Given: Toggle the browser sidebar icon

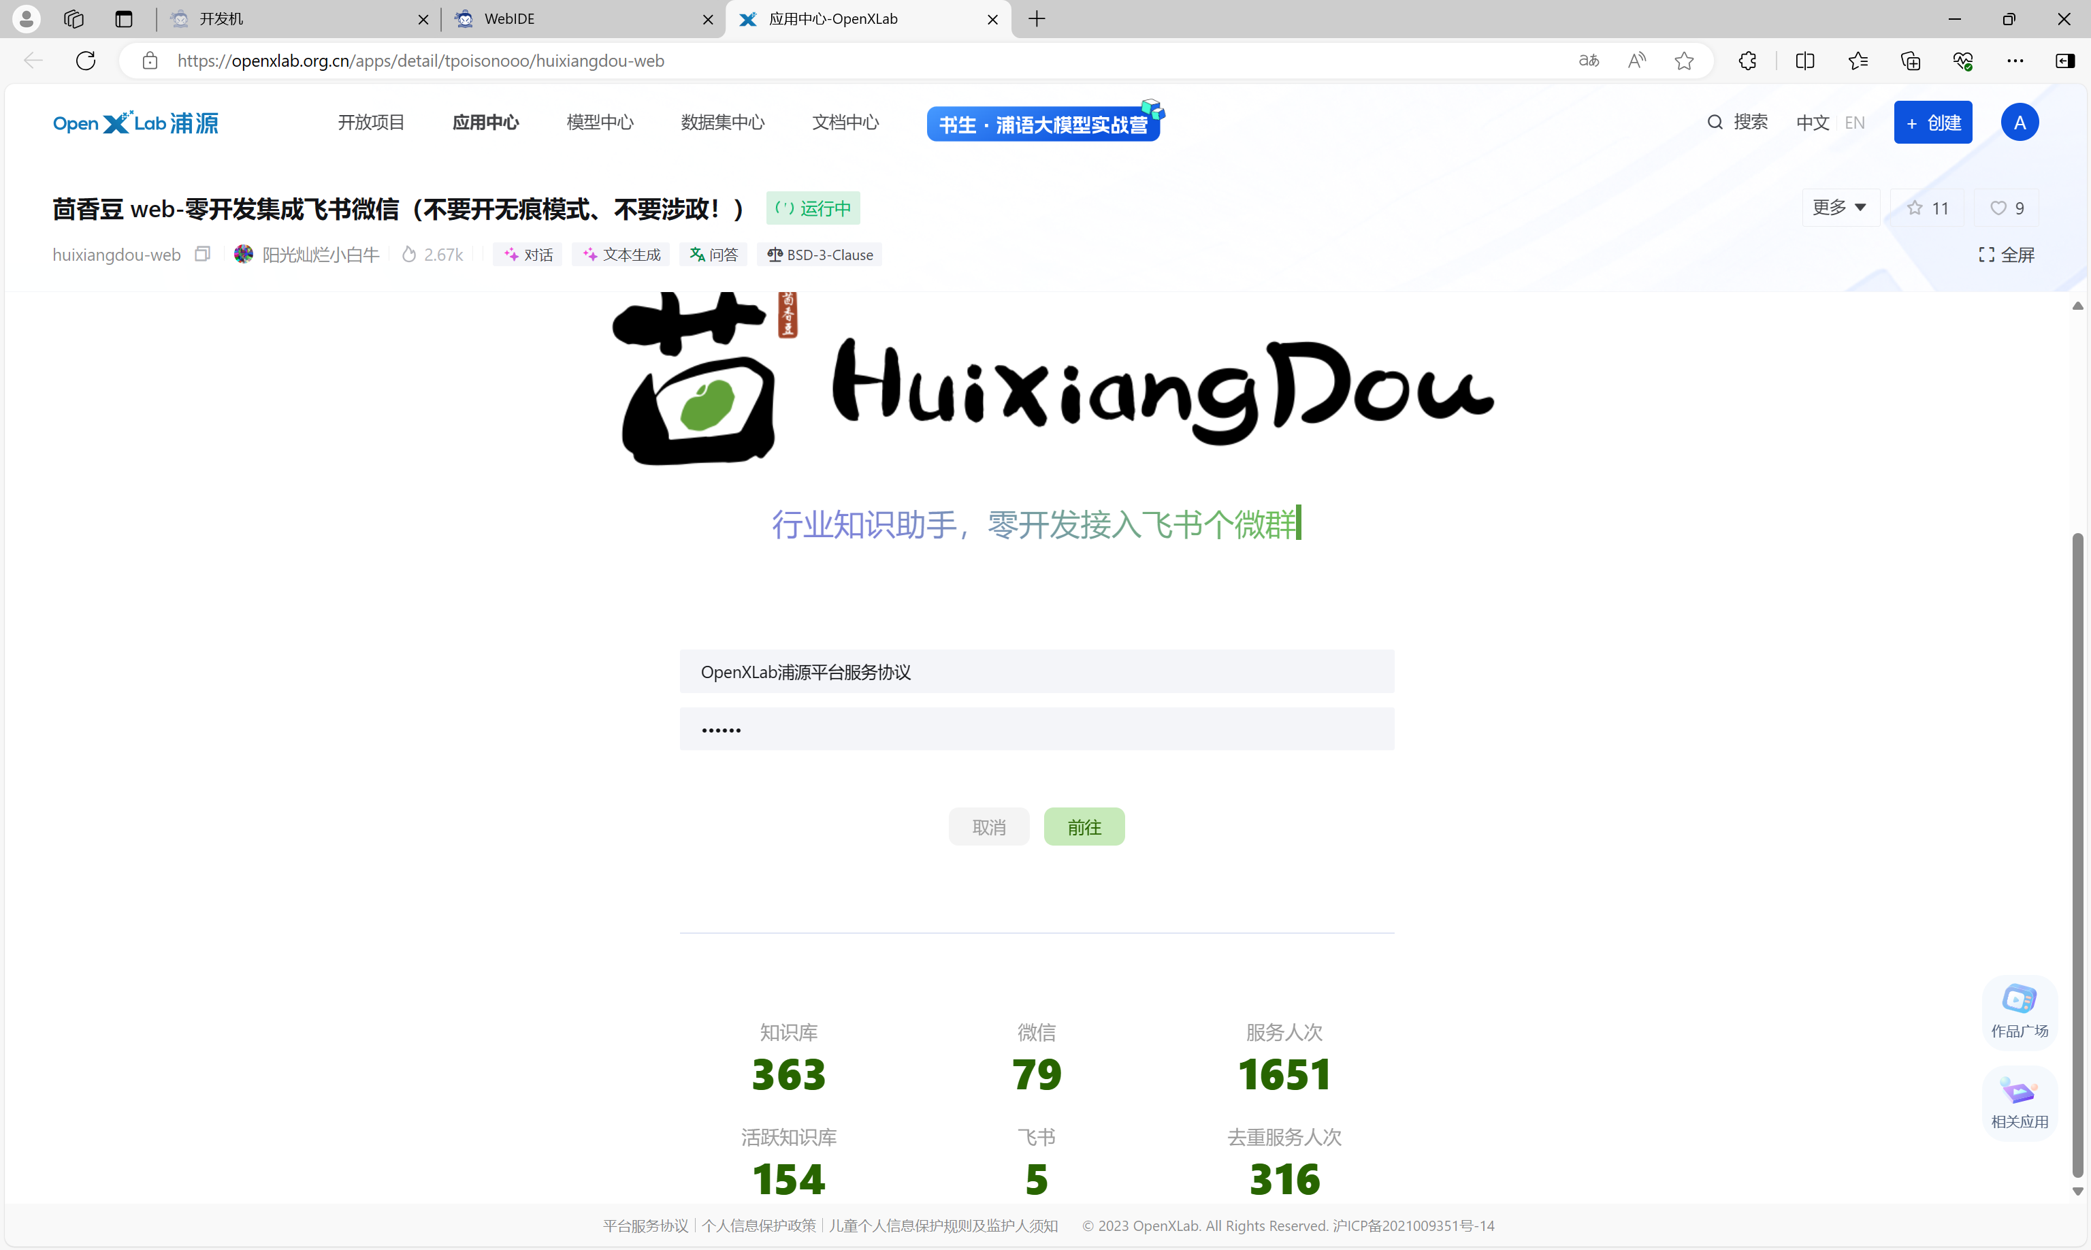Looking at the screenshot, I should tap(2065, 61).
